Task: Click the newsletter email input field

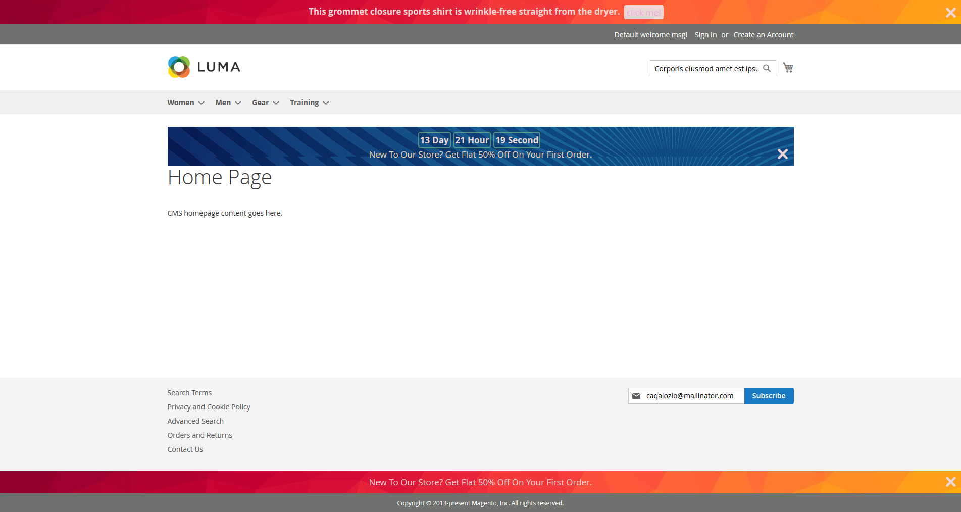Action: [692, 396]
